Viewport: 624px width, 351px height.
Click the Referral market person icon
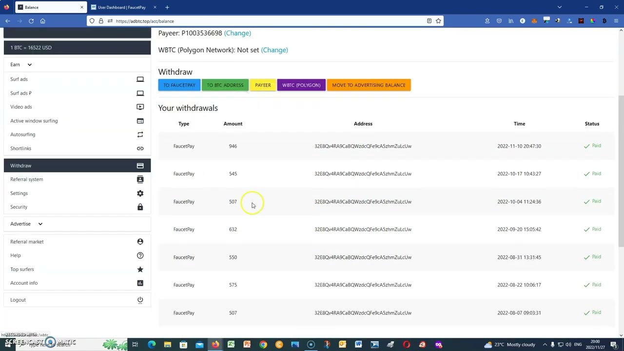(140, 242)
